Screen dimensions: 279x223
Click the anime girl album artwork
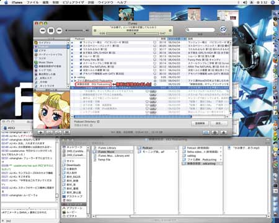52,110
